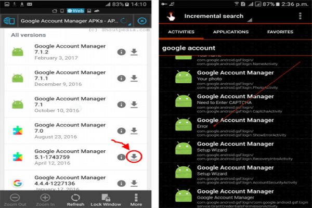Download Google Account Manager 7.1.2 APK
This screenshot has height=208, width=312.
coord(134,52)
